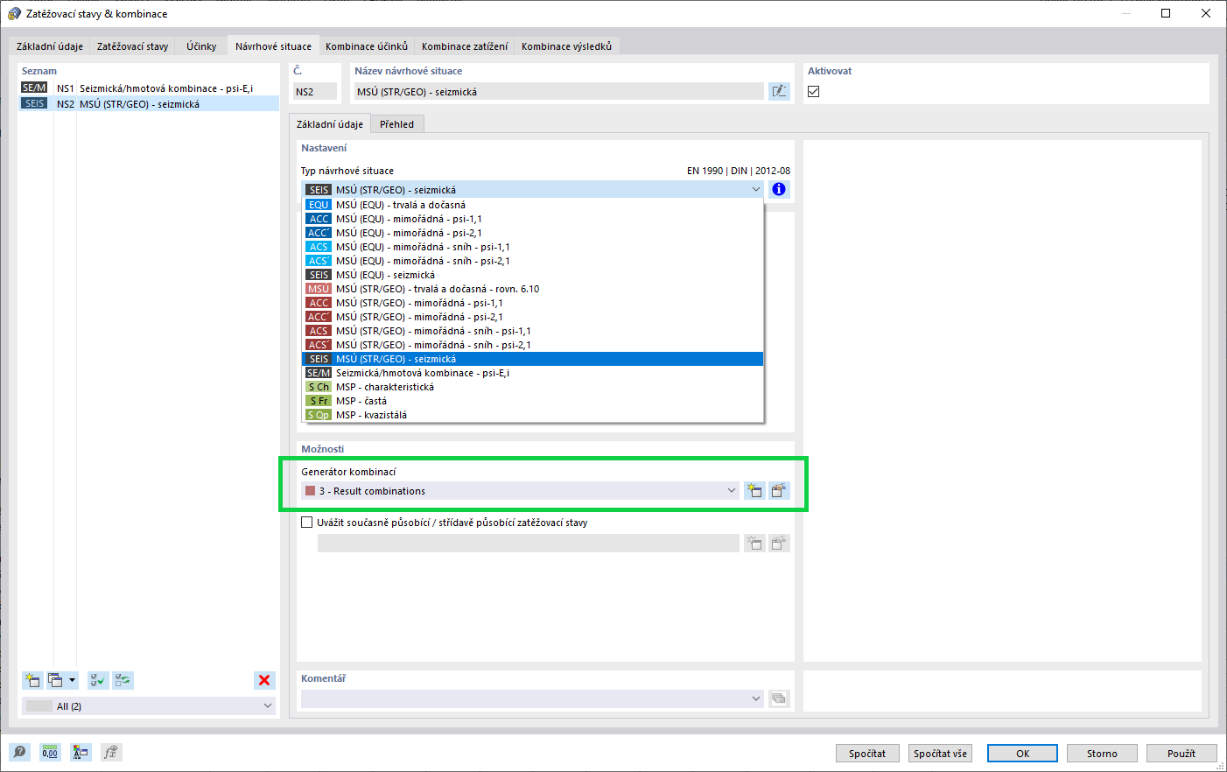The height and width of the screenshot is (772, 1227).
Task: Select 'MSÚ (EQU) - seizmická' from the list
Action: click(x=533, y=275)
